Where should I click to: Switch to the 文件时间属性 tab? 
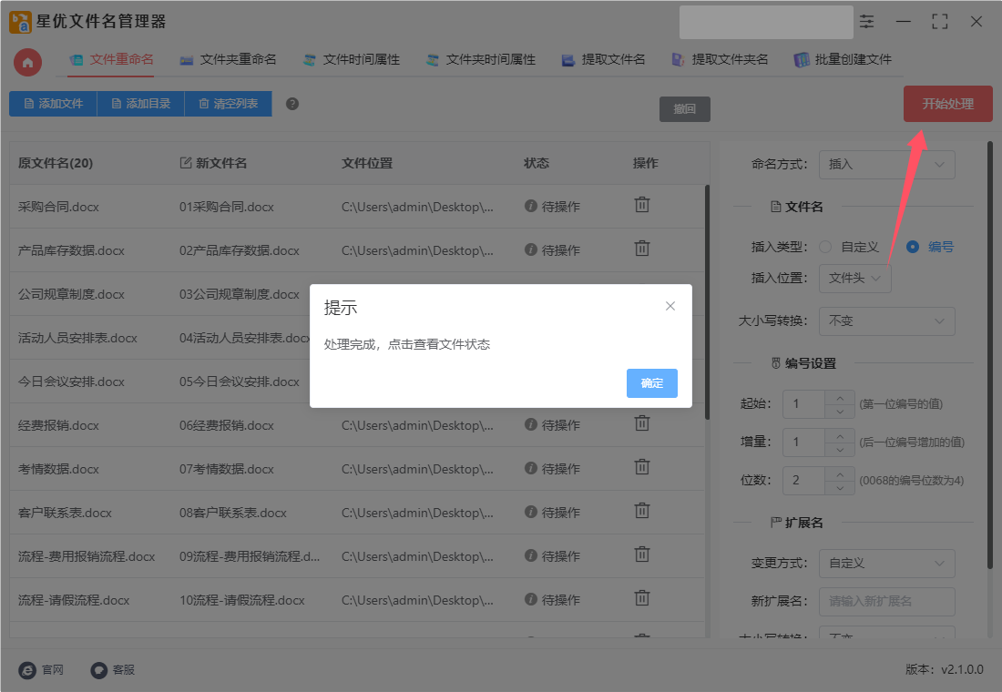[x=352, y=59]
